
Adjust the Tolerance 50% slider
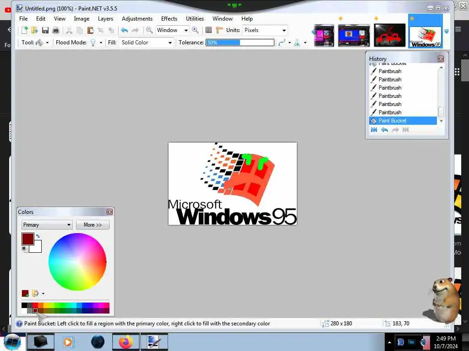[240, 43]
